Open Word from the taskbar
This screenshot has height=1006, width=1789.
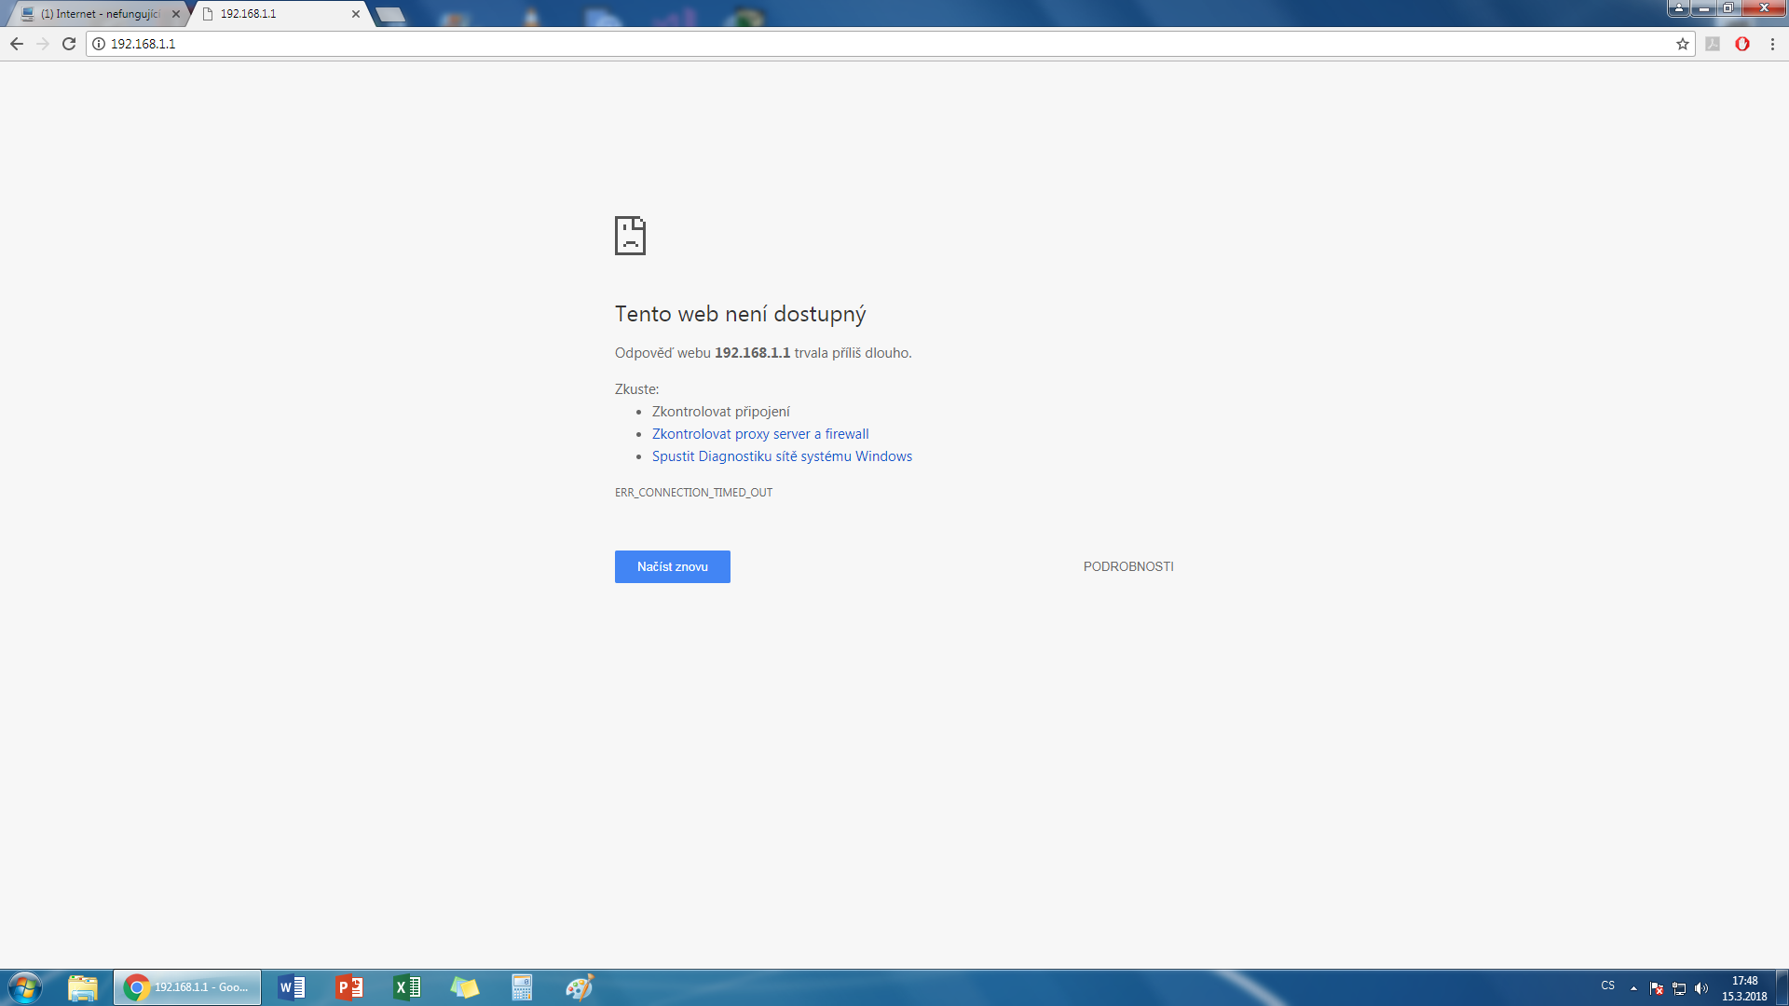[292, 987]
